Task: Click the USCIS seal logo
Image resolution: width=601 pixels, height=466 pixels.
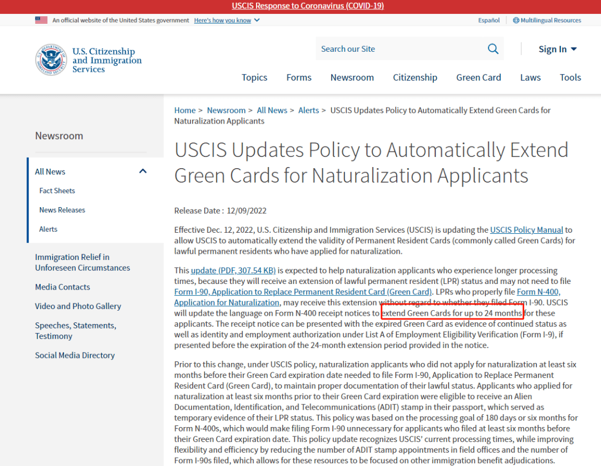Action: pyautogui.click(x=51, y=60)
